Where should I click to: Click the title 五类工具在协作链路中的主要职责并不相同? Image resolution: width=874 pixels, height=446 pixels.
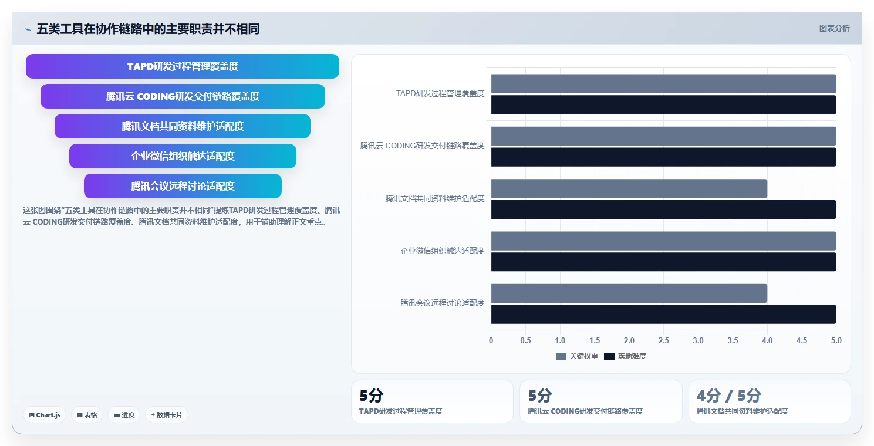(x=148, y=29)
